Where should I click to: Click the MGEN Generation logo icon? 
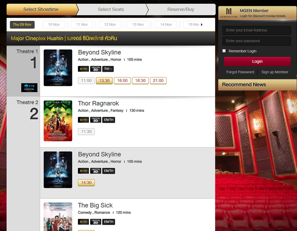pos(229,13)
